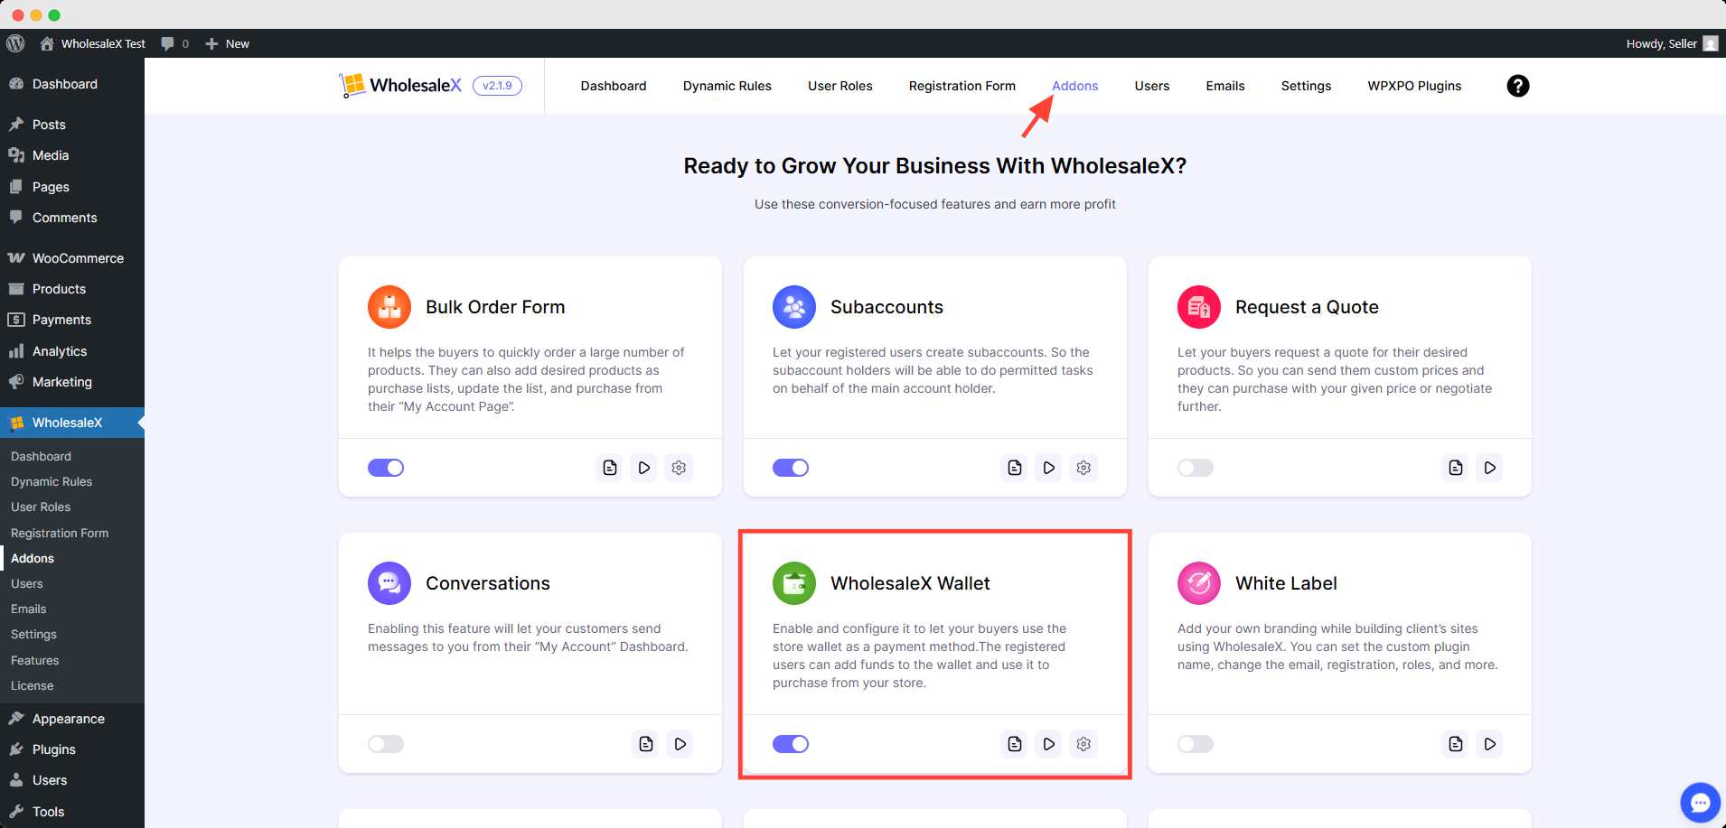The height and width of the screenshot is (828, 1726).
Task: Open documentation icon for Subaccounts
Action: 1015,468
